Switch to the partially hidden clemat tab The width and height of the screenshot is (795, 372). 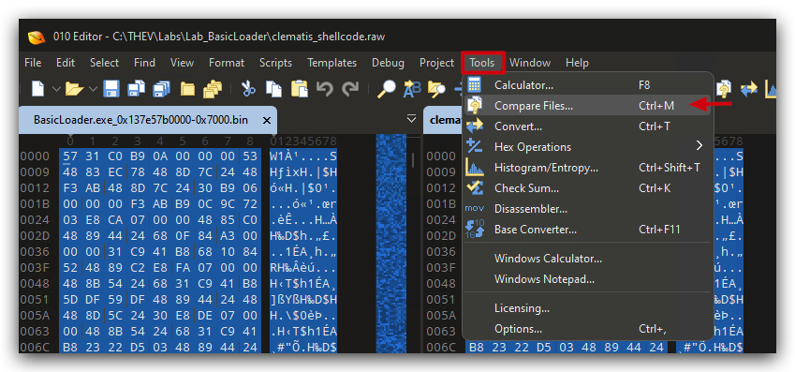point(444,120)
